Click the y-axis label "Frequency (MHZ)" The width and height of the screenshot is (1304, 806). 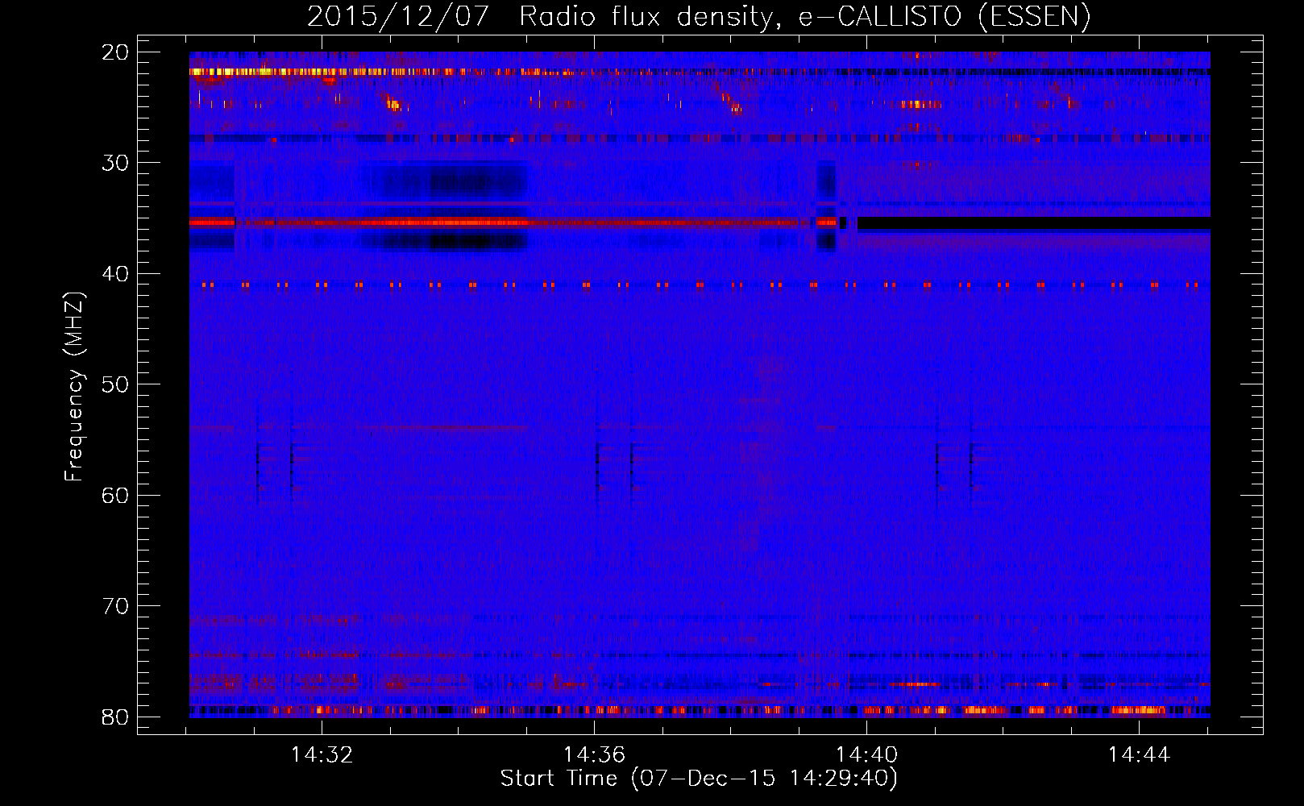[x=74, y=387]
